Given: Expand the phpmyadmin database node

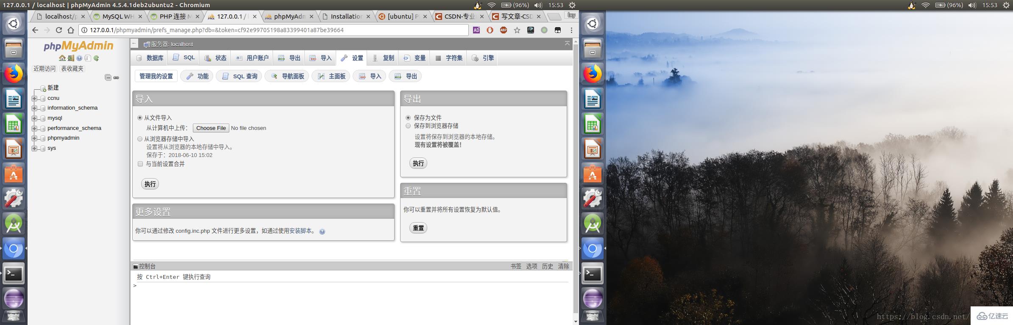Looking at the screenshot, I should (x=34, y=138).
